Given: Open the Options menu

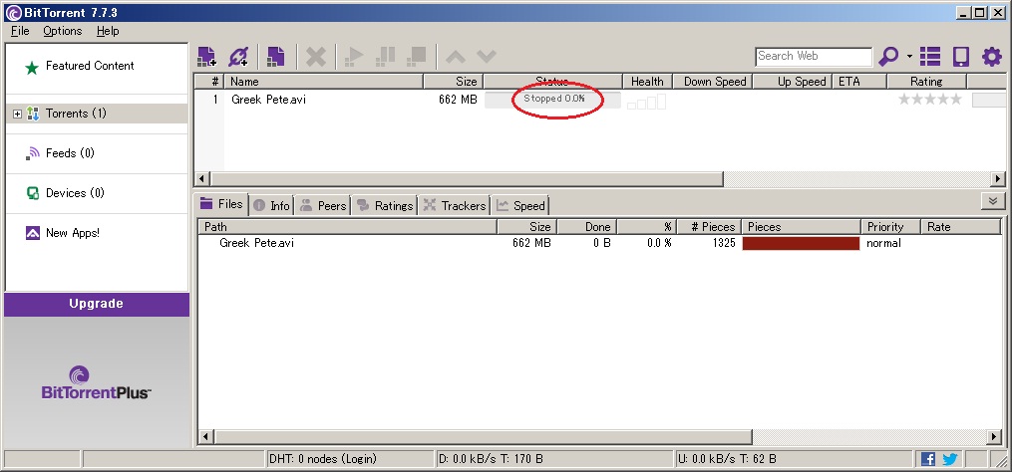Looking at the screenshot, I should click(62, 31).
